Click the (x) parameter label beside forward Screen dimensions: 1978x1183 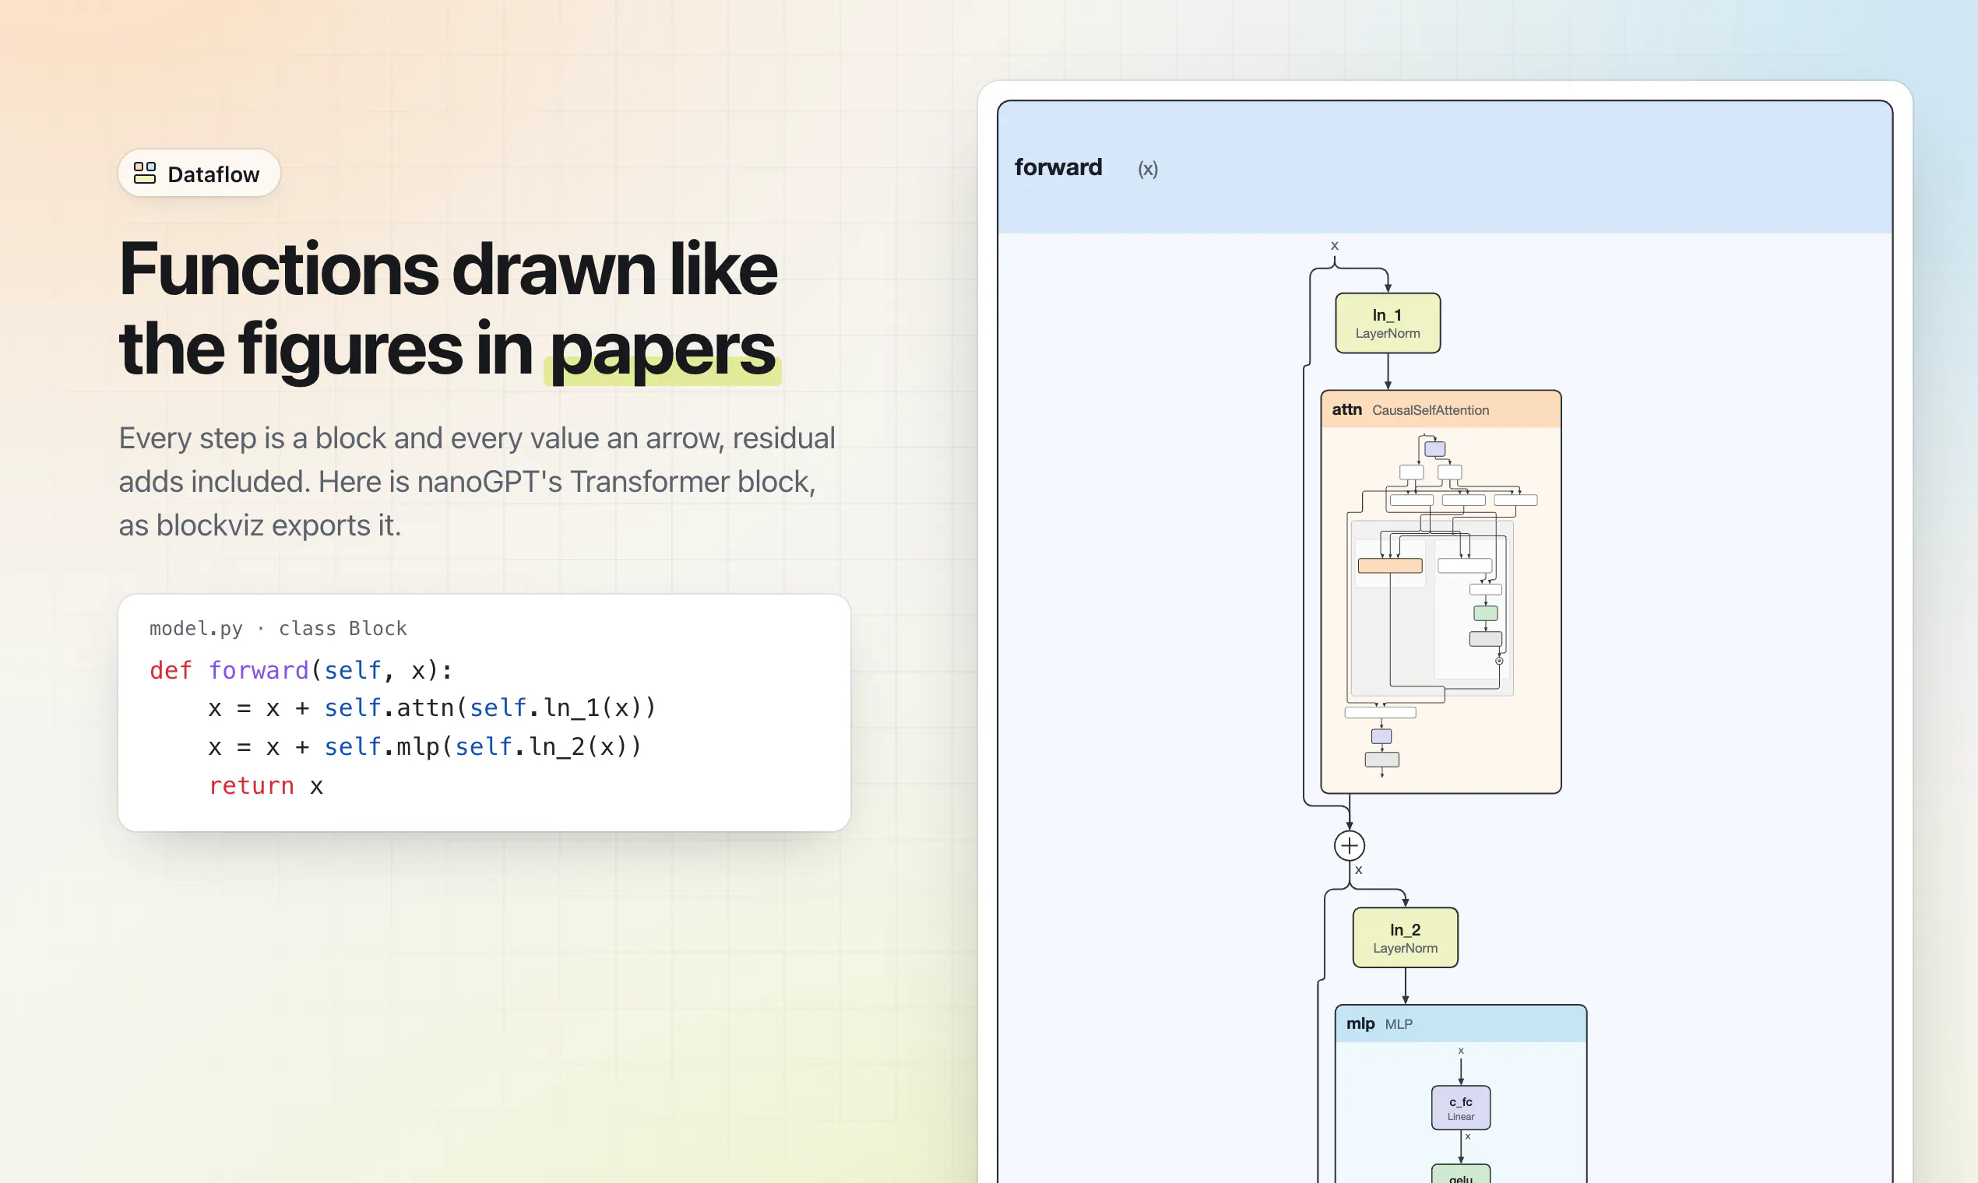1148,169
